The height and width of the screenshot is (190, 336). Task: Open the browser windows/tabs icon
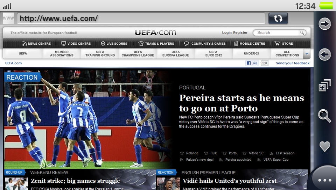(x=324, y=86)
